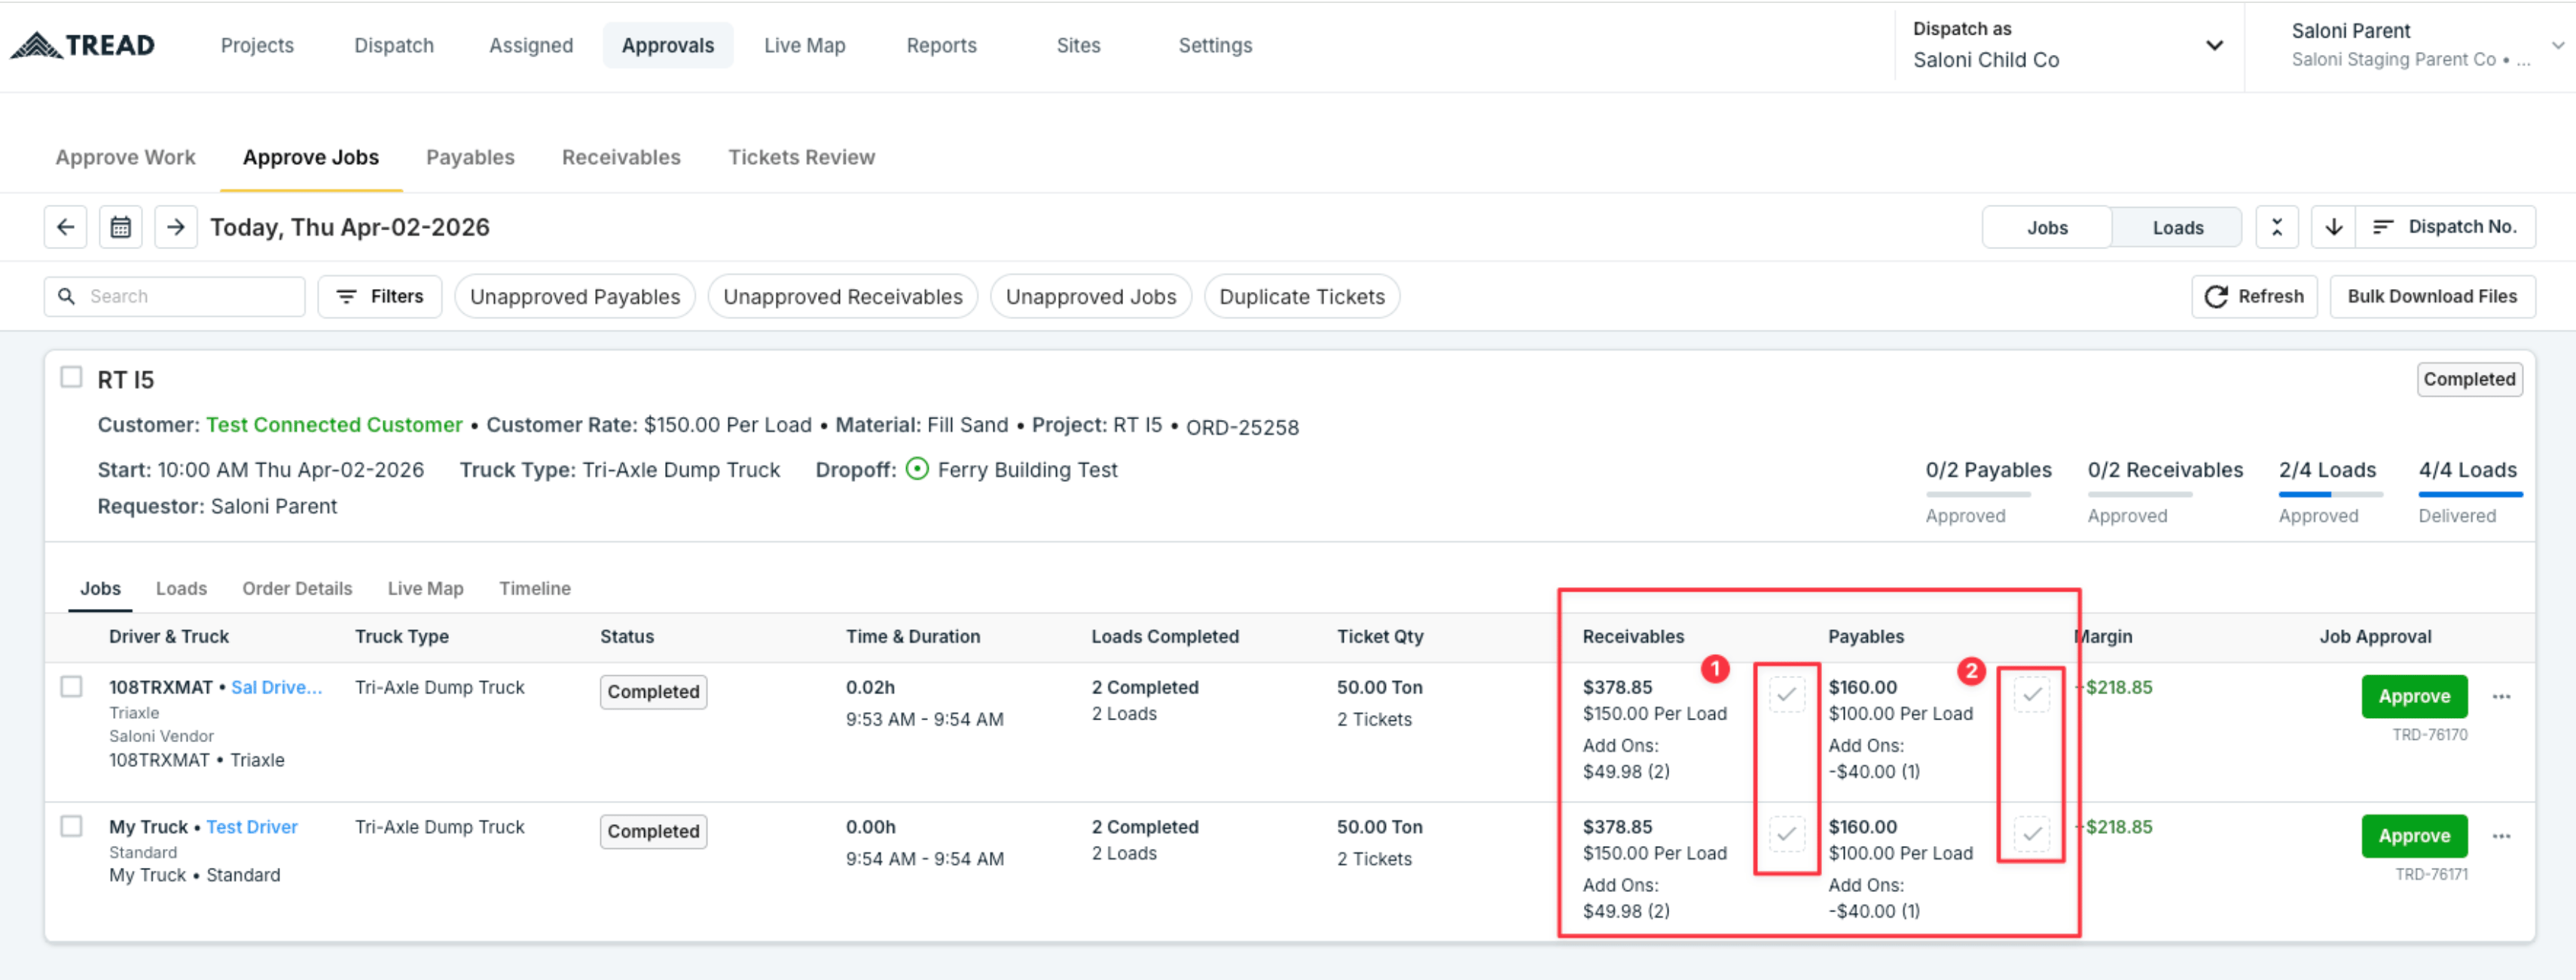The image size is (2576, 980).
Task: Approve payables for 108TRXMAT job
Action: point(2032,694)
